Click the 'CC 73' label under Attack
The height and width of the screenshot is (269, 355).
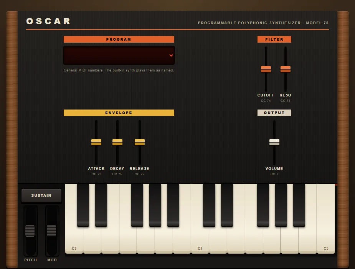[x=96, y=174]
